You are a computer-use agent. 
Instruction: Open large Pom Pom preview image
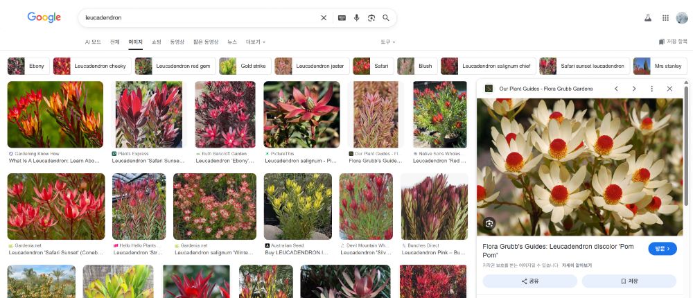click(x=579, y=167)
